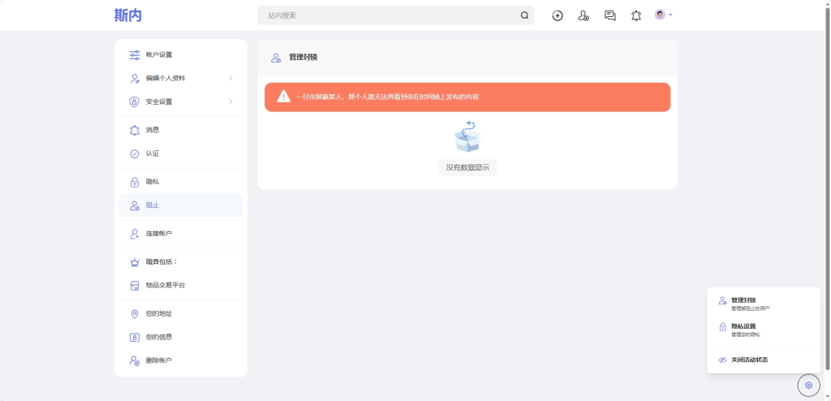Open the 職責包括： crown item
The height and width of the screenshot is (401, 831).
point(181,262)
